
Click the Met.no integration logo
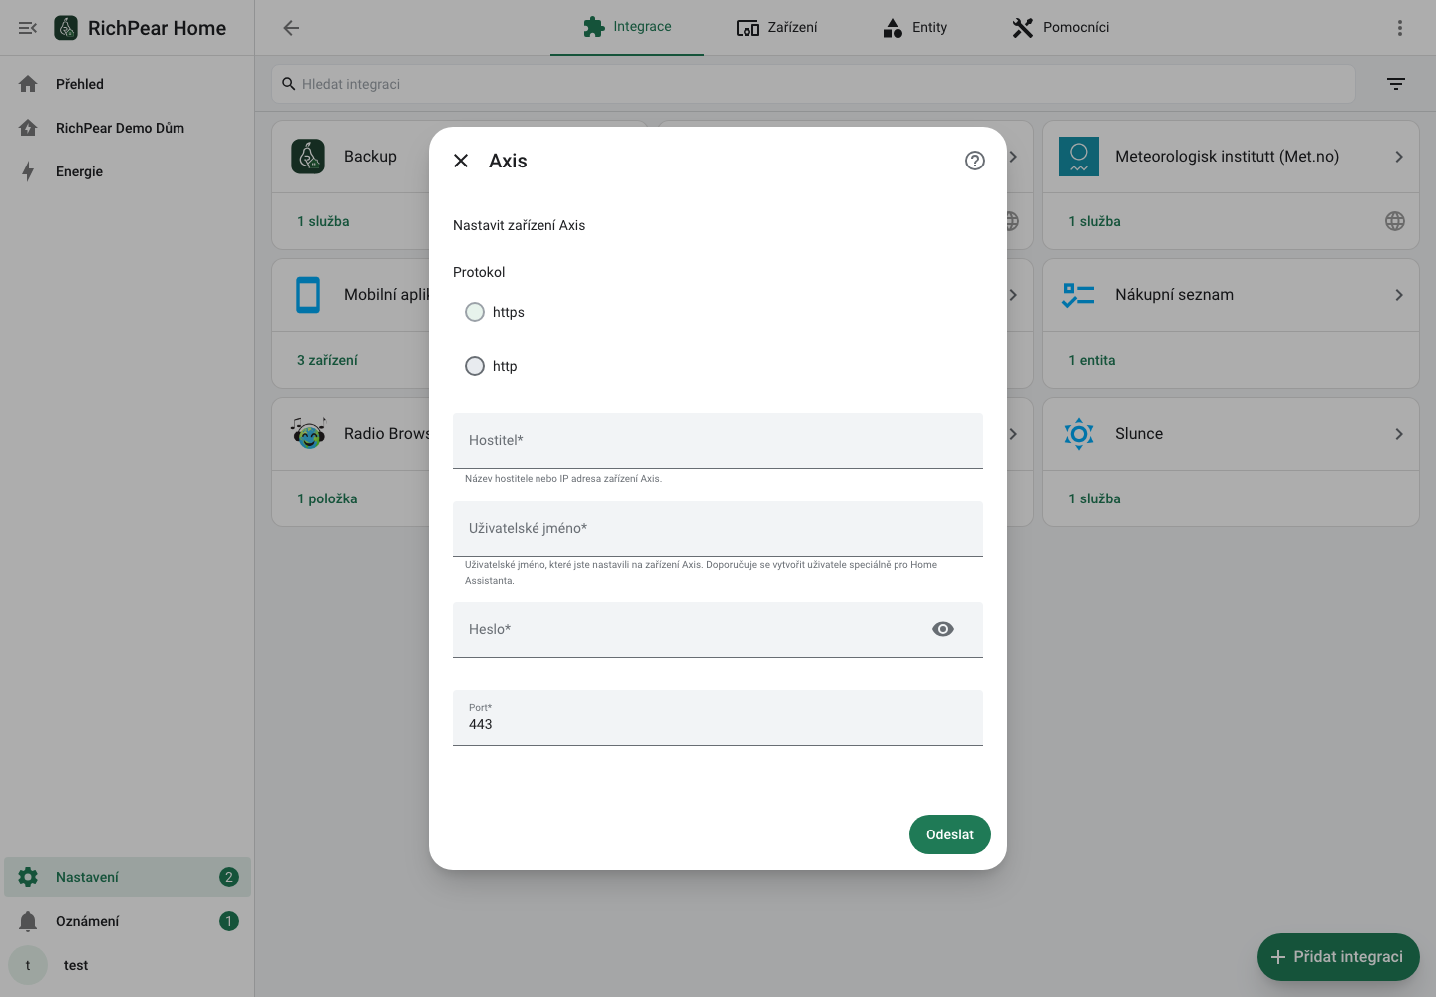tap(1079, 157)
